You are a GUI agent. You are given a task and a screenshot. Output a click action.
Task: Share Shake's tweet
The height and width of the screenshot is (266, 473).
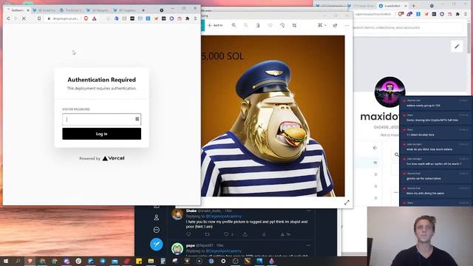245,234
